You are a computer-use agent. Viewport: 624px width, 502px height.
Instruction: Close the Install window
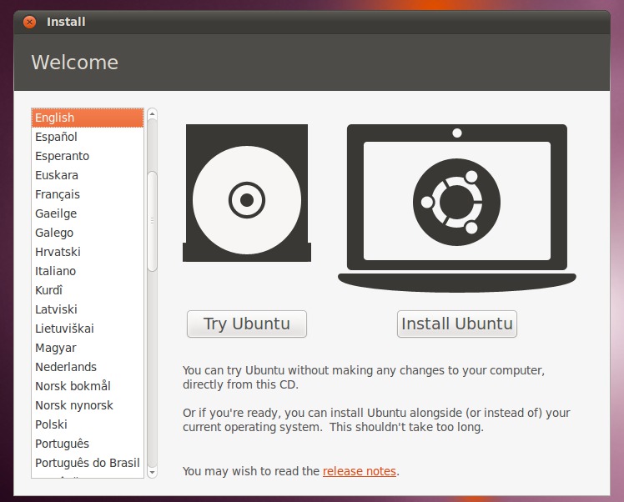click(x=29, y=22)
